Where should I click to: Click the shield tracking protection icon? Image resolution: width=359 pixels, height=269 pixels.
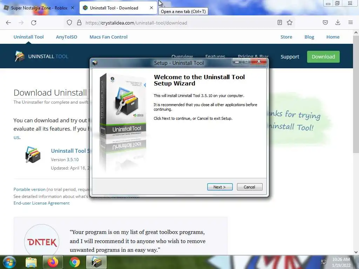point(69,23)
